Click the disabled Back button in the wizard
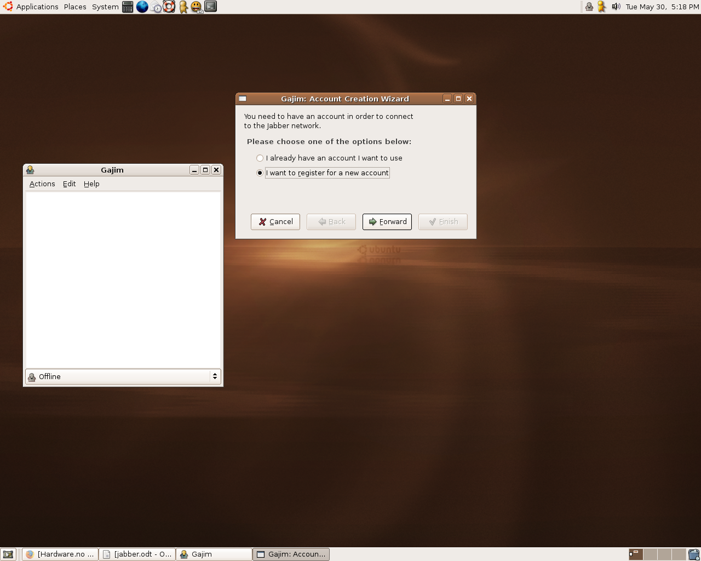This screenshot has height=561, width=701. pyautogui.click(x=331, y=222)
